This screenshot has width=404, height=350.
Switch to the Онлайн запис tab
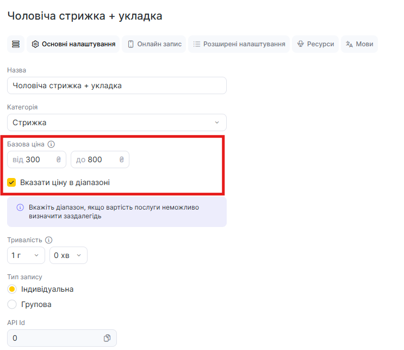[x=154, y=44]
